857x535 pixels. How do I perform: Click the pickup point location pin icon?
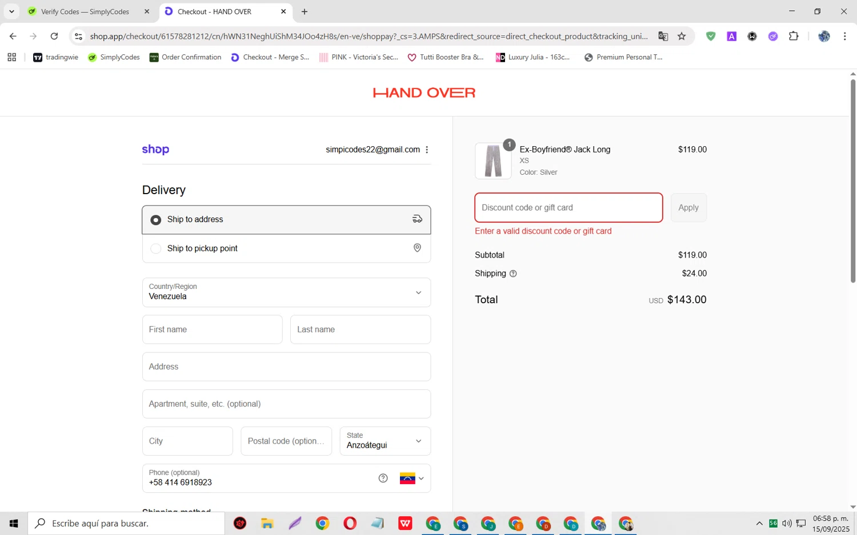417,248
